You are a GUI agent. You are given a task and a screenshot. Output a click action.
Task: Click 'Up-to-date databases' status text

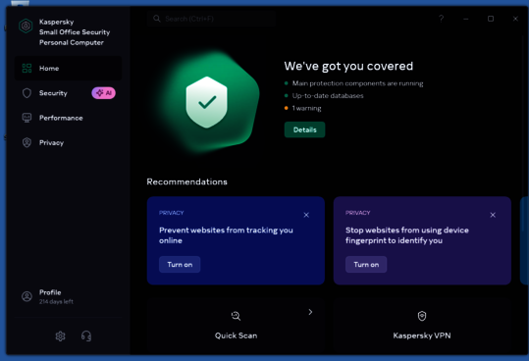[328, 96]
